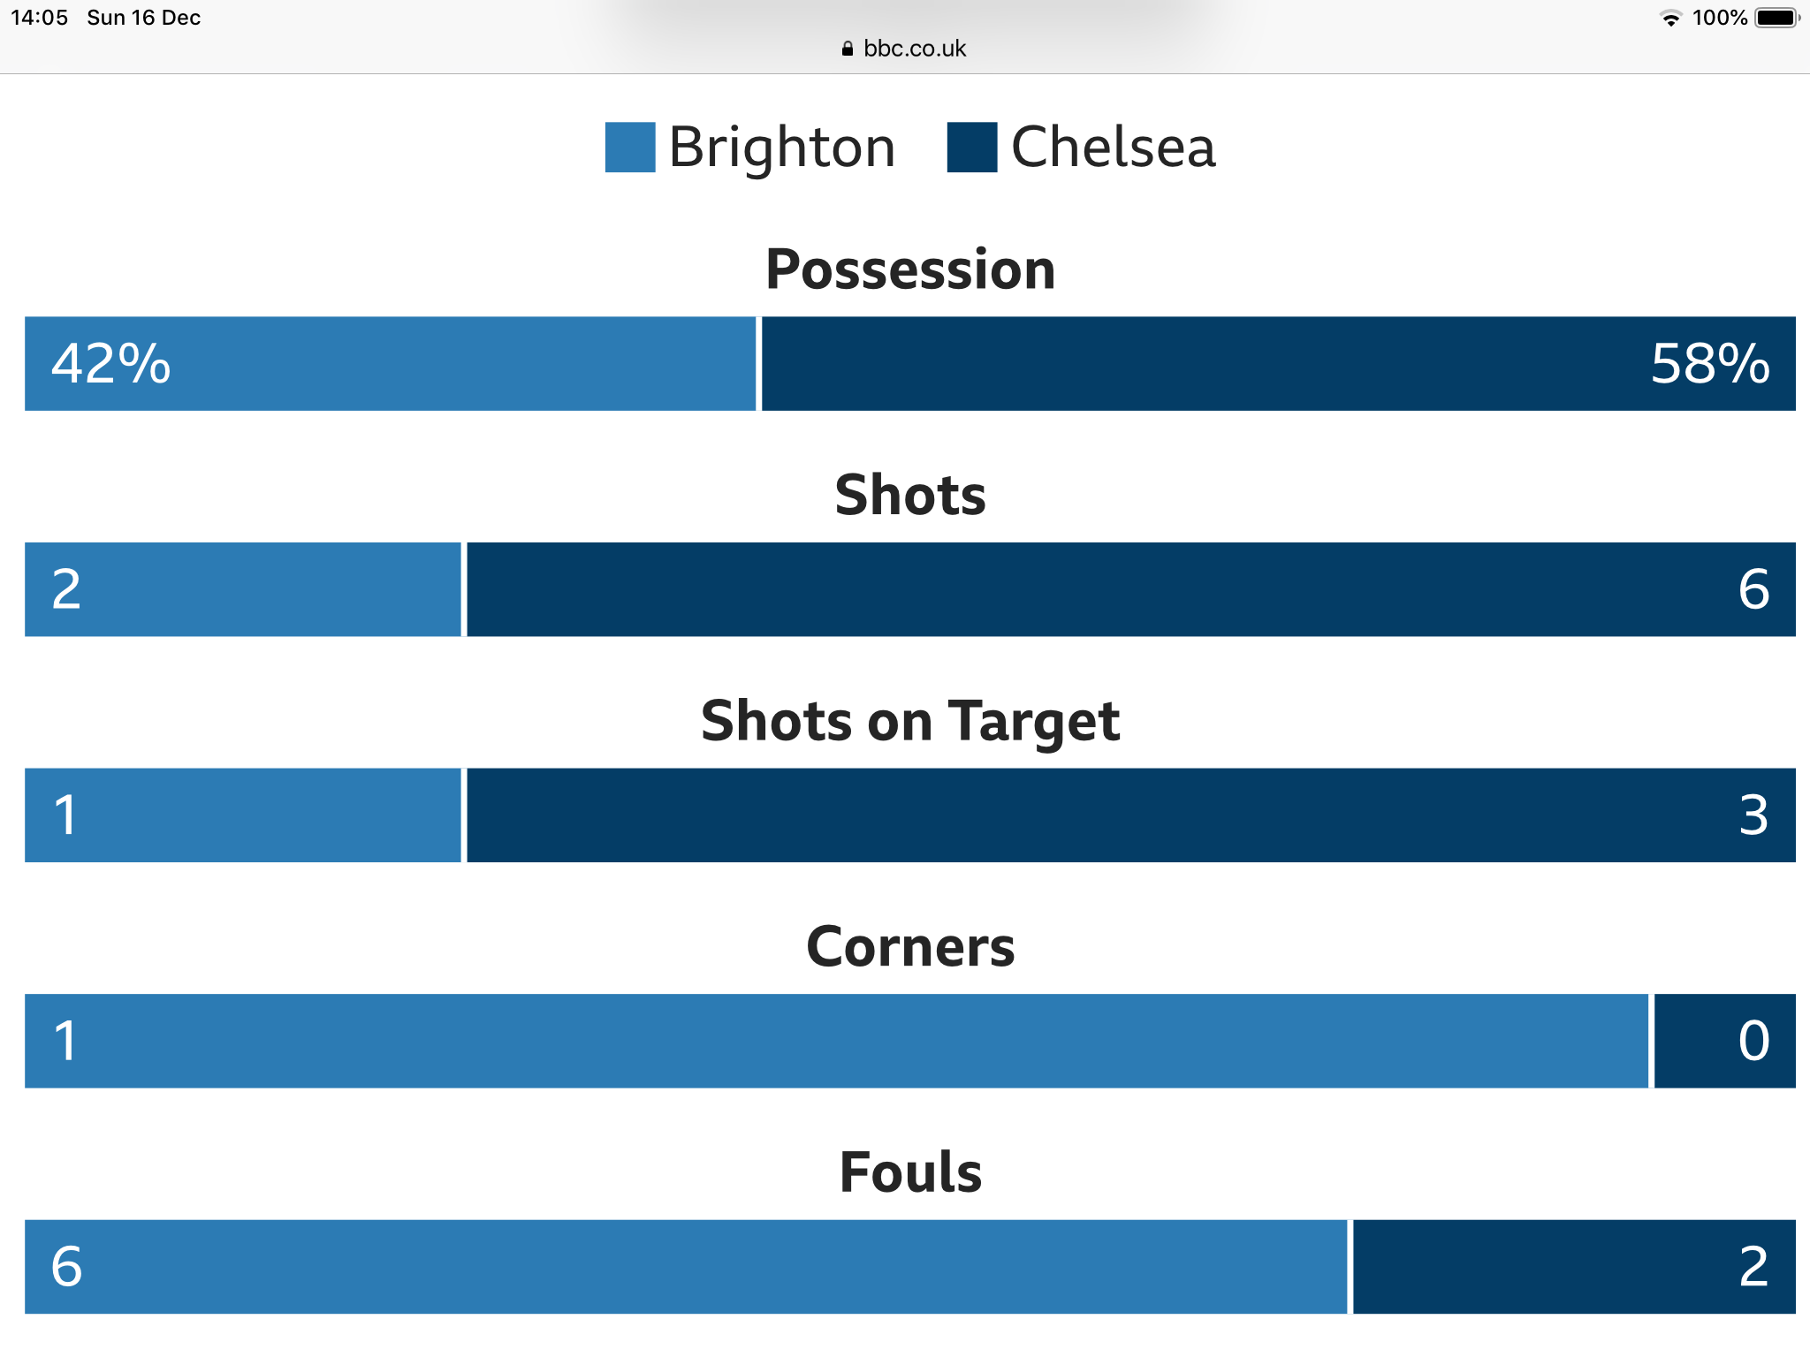
Task: Select Chelsea's shots on target bar
Action: (1131, 815)
